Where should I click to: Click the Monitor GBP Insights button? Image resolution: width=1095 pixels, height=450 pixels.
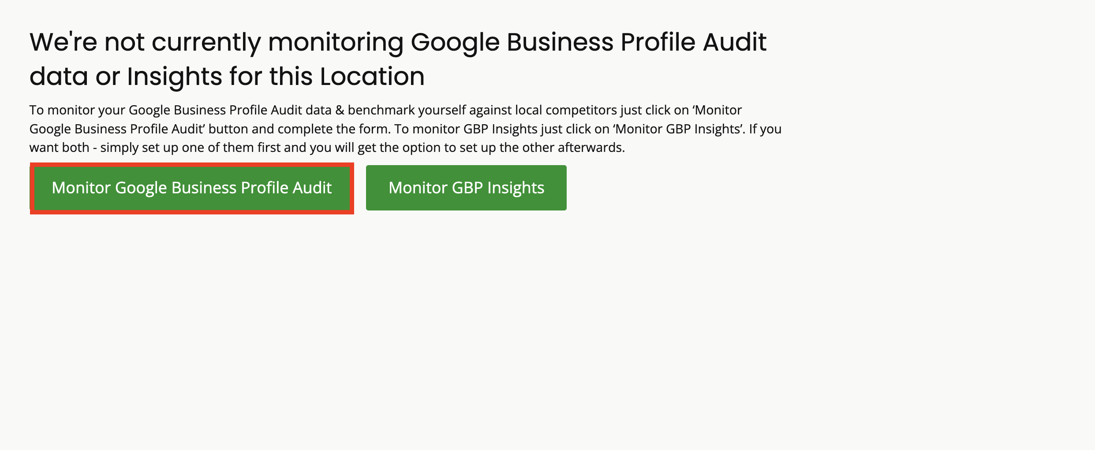tap(466, 188)
